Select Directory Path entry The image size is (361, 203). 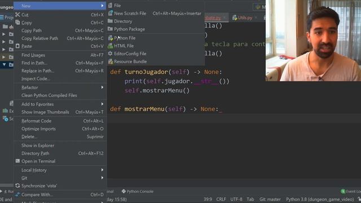coord(60,153)
